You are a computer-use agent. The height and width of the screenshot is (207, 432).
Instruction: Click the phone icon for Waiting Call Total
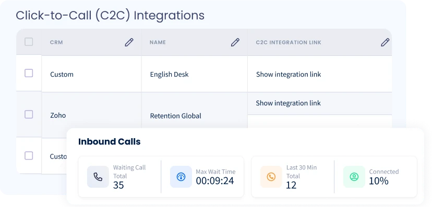coord(98,177)
